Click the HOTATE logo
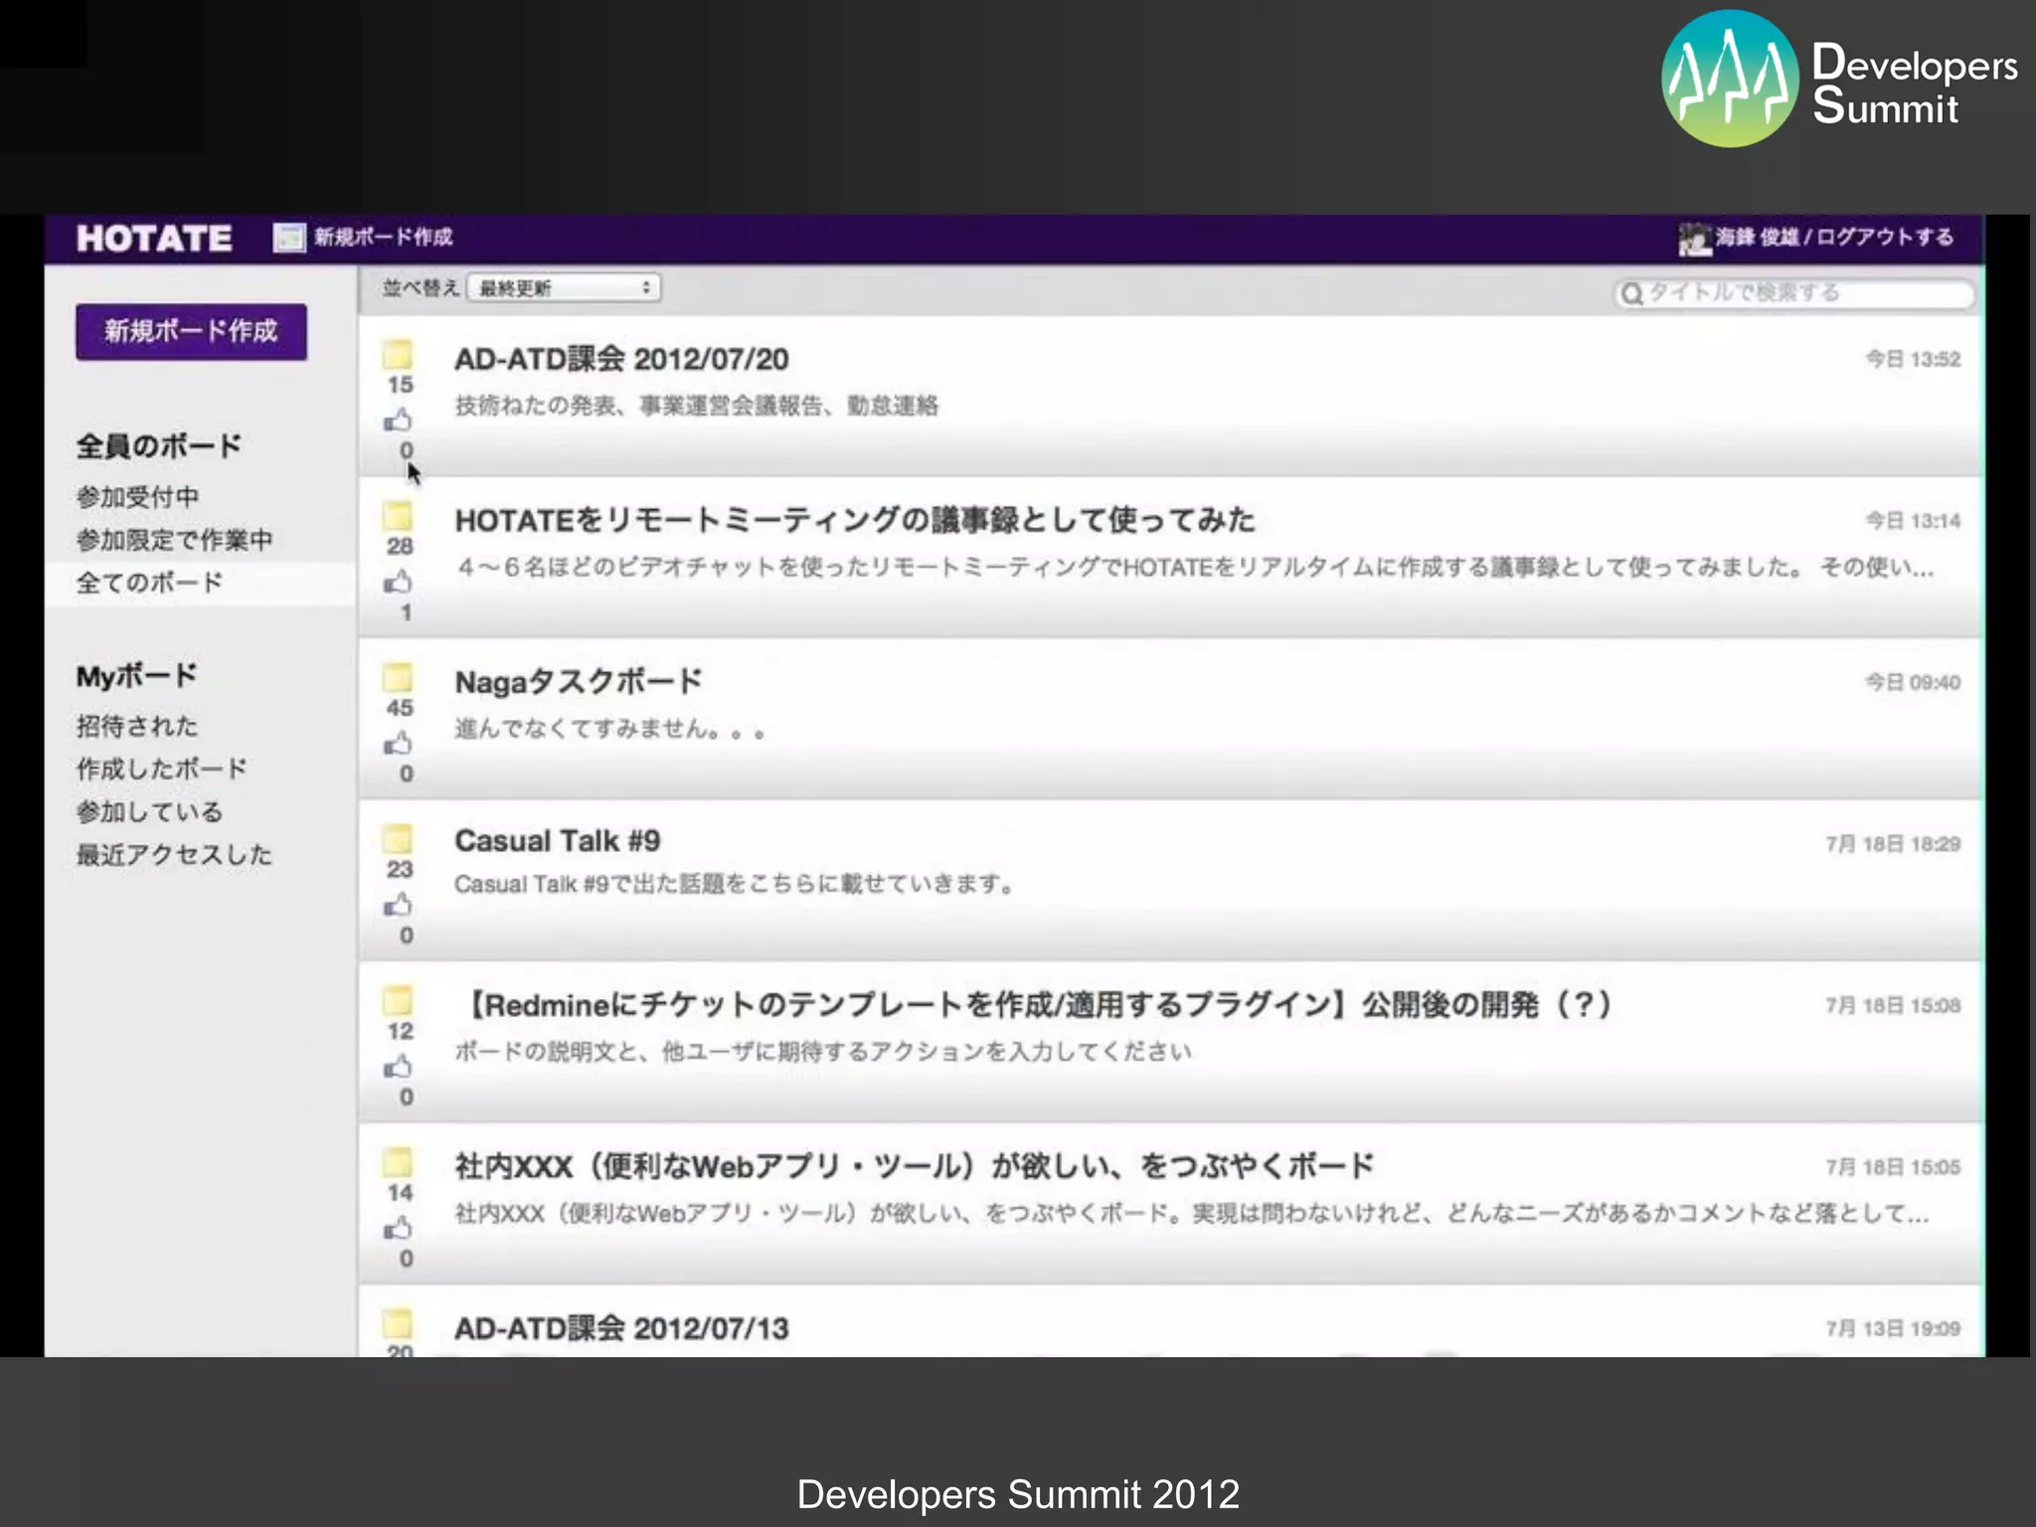 (x=154, y=239)
